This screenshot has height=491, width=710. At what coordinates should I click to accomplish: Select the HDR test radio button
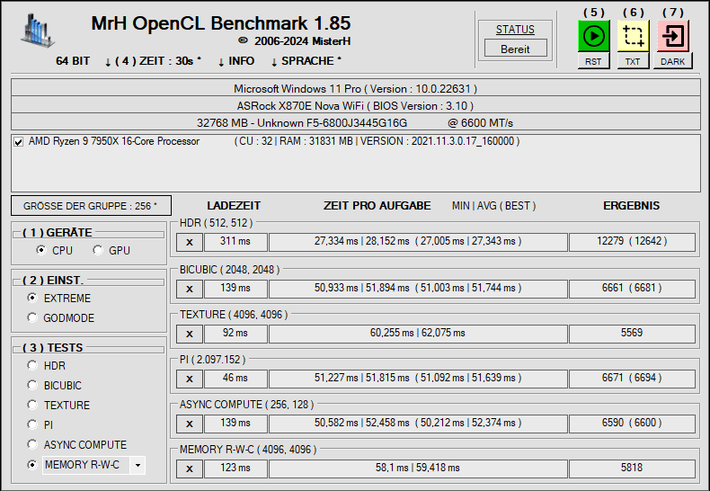[31, 365]
